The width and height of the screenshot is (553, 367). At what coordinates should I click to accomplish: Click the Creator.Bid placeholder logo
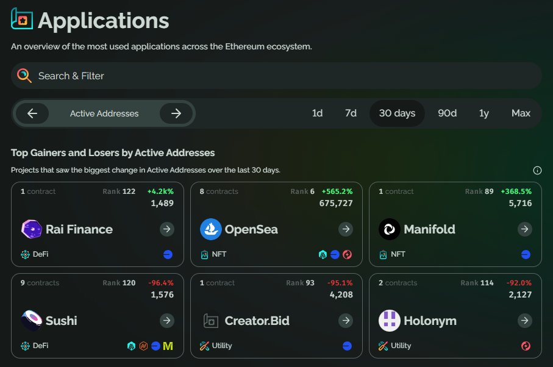[211, 321]
